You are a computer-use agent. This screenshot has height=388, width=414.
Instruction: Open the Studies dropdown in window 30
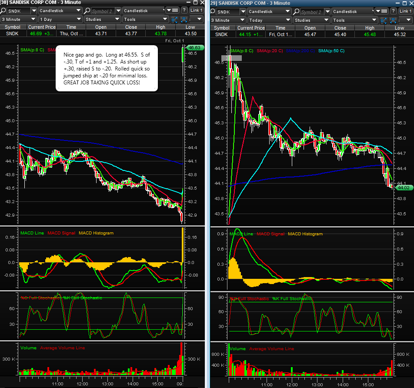(102, 20)
